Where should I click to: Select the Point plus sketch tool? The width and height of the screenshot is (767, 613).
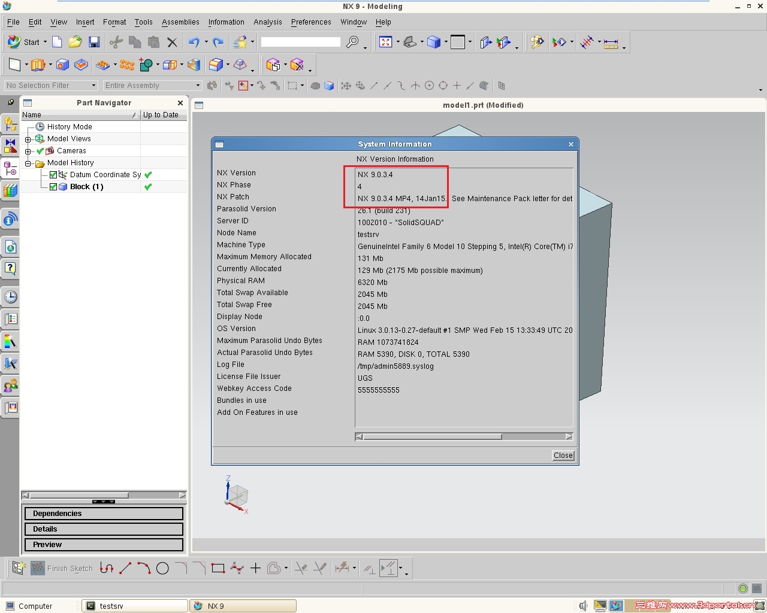coord(255,568)
